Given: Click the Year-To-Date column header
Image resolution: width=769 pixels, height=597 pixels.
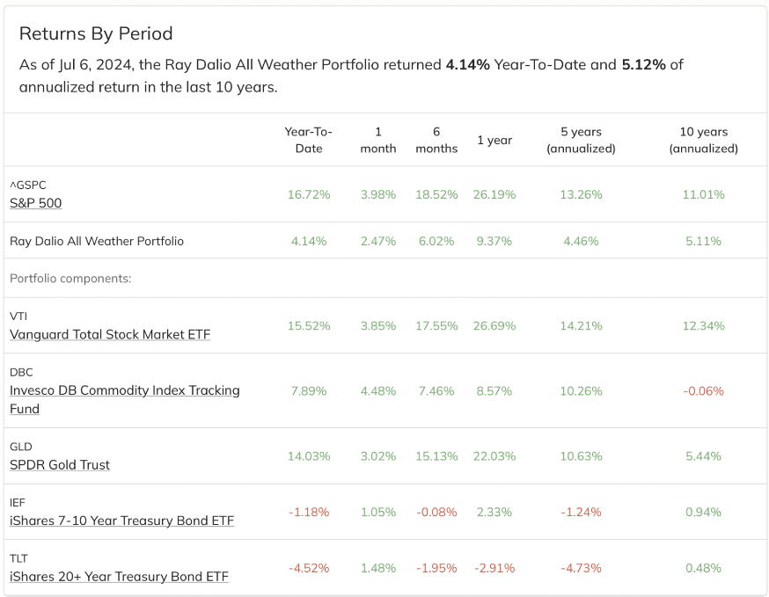Looking at the screenshot, I should click(309, 140).
